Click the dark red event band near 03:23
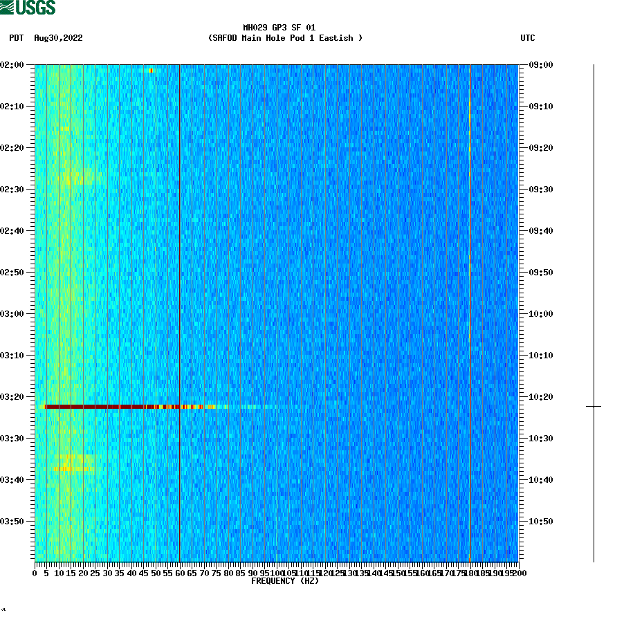Image resolution: width=624 pixels, height=617 pixels. tap(104, 407)
